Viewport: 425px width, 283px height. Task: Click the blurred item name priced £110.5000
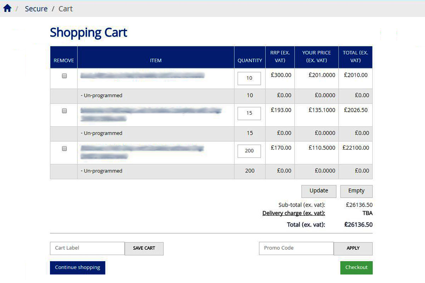tap(142, 152)
